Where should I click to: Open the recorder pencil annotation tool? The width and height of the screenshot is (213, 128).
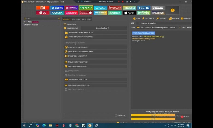[x=131, y=2]
